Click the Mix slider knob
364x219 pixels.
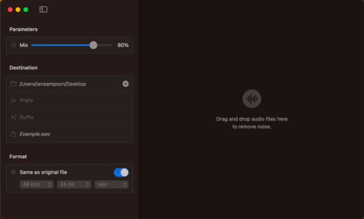[x=93, y=46]
